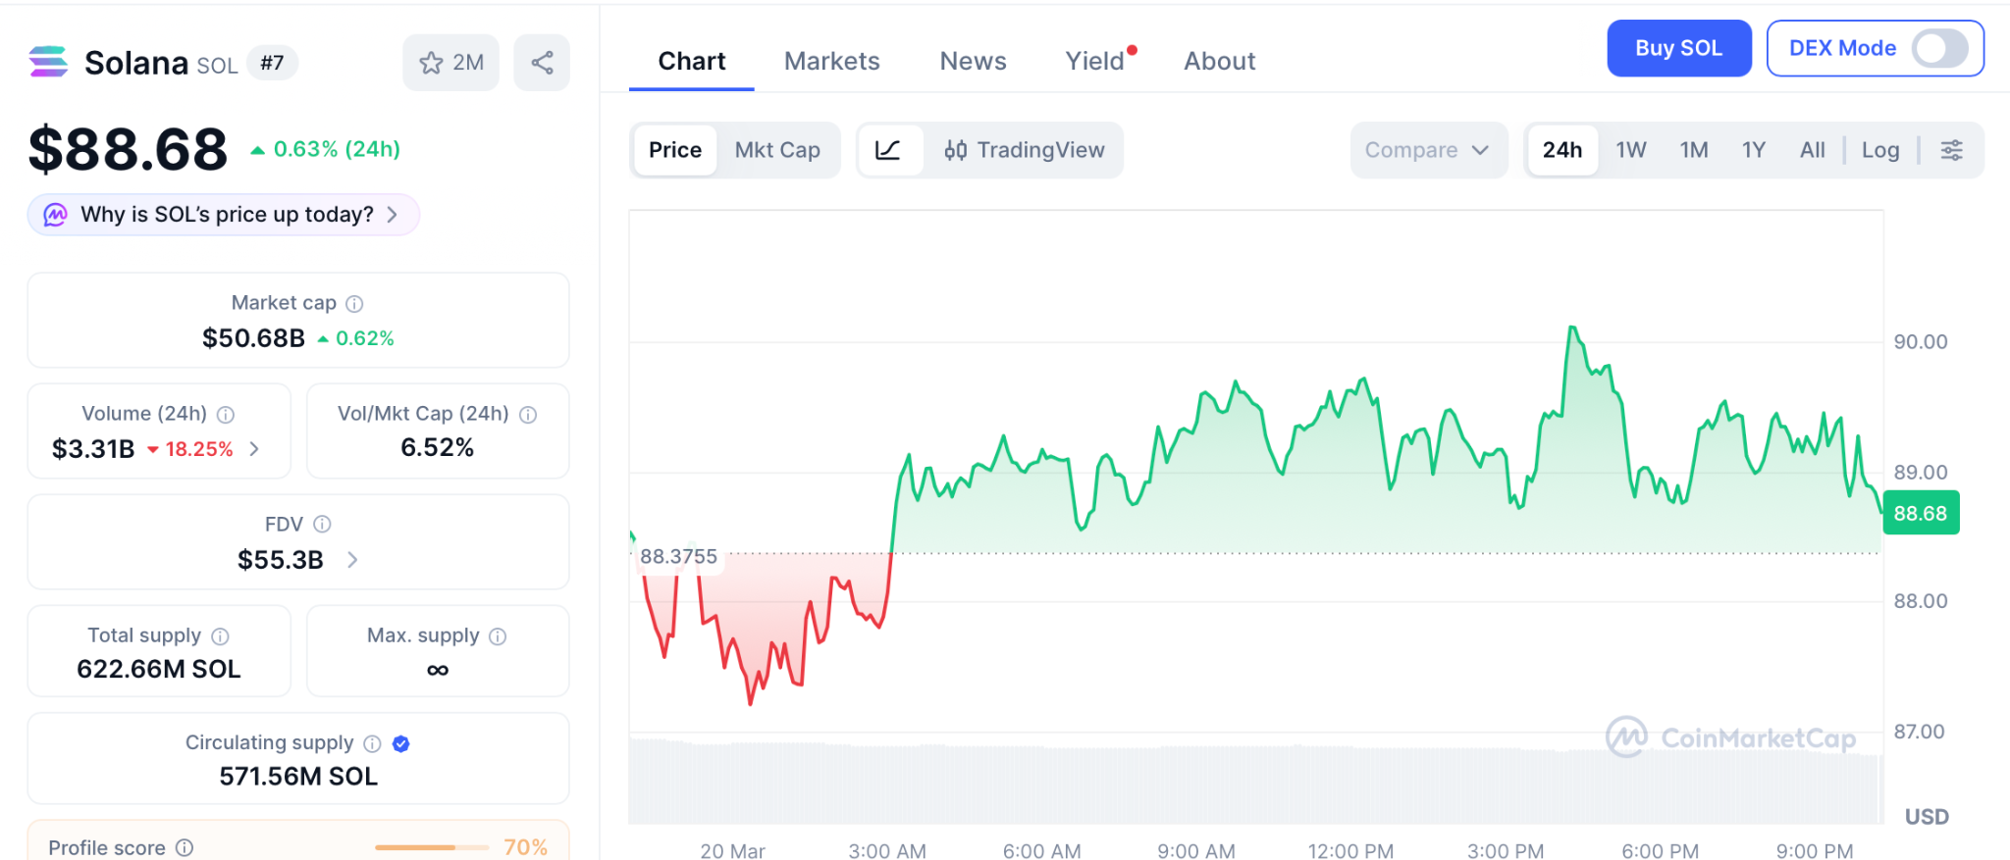Expand FDV details chevron
The image size is (2010, 860).
click(x=352, y=560)
